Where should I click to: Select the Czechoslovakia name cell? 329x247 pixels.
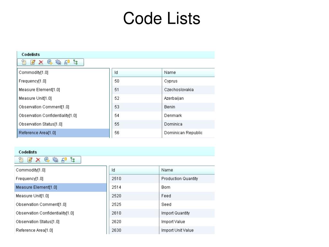(x=188, y=90)
